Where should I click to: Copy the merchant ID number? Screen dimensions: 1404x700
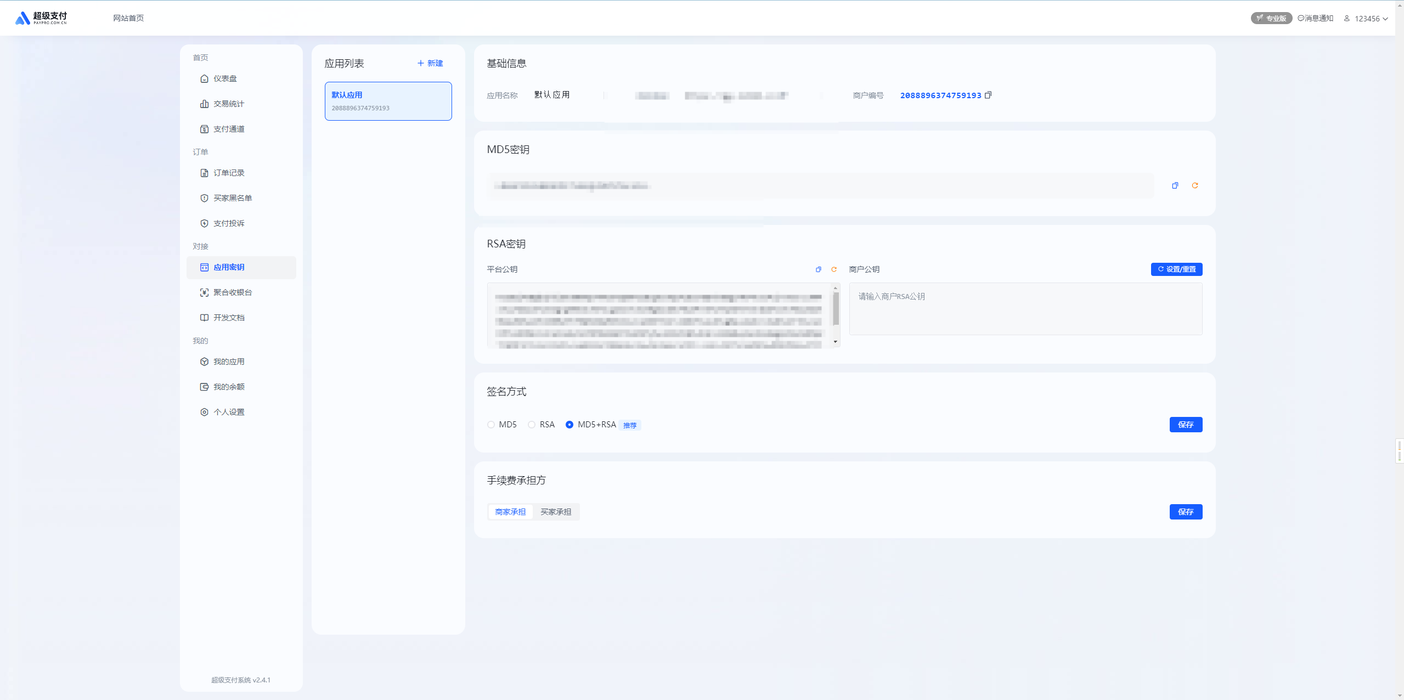988,95
